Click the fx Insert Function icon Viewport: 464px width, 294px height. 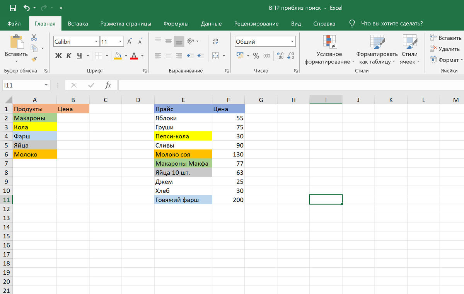point(108,85)
